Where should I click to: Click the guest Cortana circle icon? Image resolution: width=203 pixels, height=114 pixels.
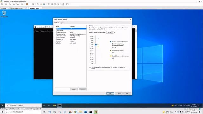(x=44, y=105)
